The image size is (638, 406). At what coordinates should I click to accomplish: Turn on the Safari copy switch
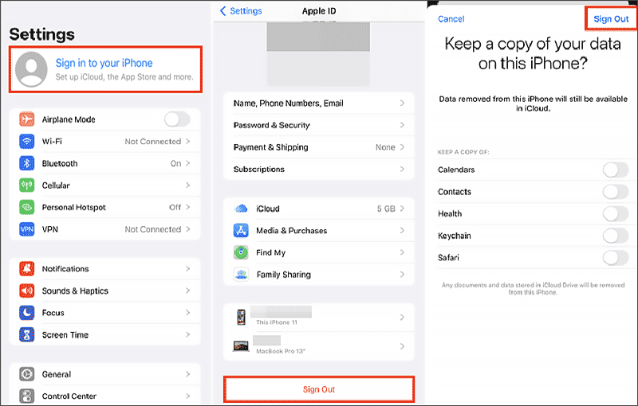615,257
